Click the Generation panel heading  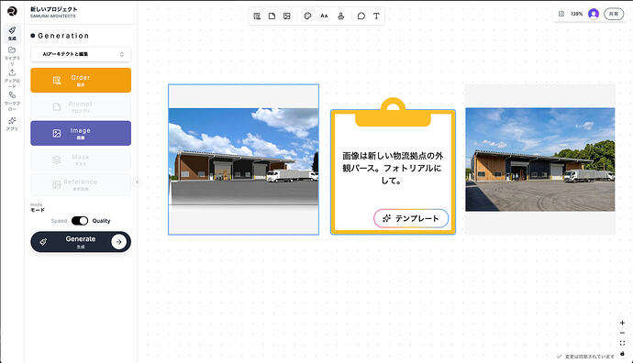point(63,36)
